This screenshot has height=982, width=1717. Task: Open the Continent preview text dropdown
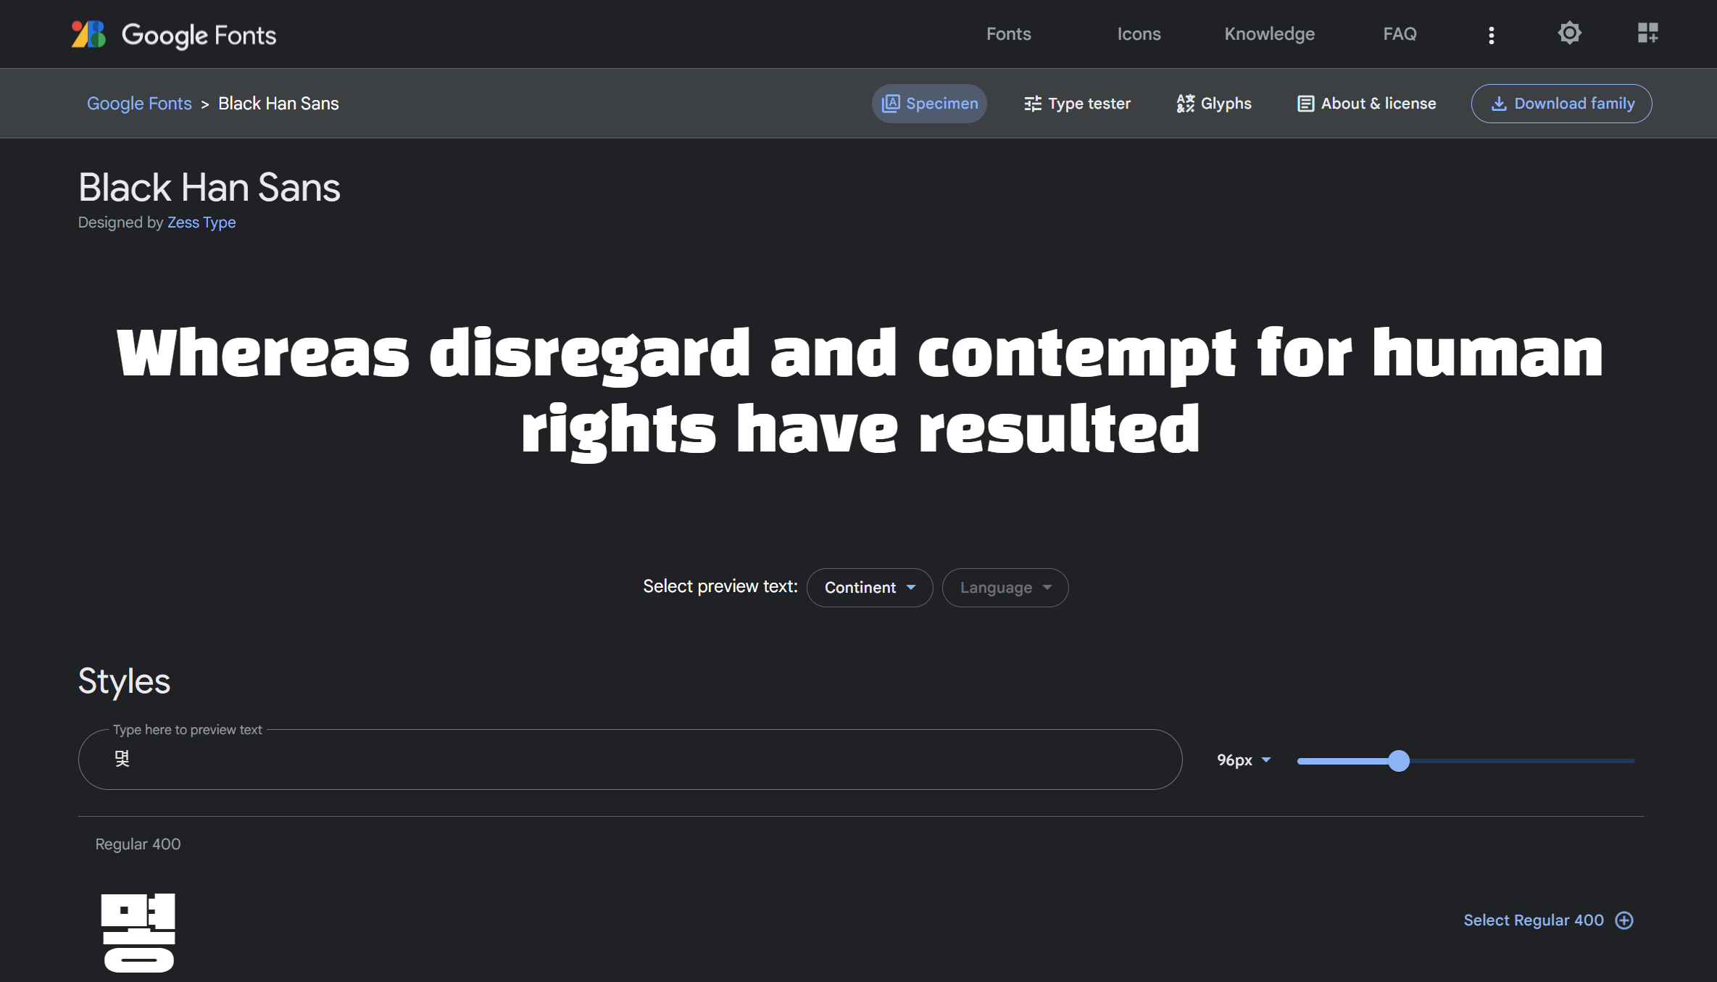point(870,587)
